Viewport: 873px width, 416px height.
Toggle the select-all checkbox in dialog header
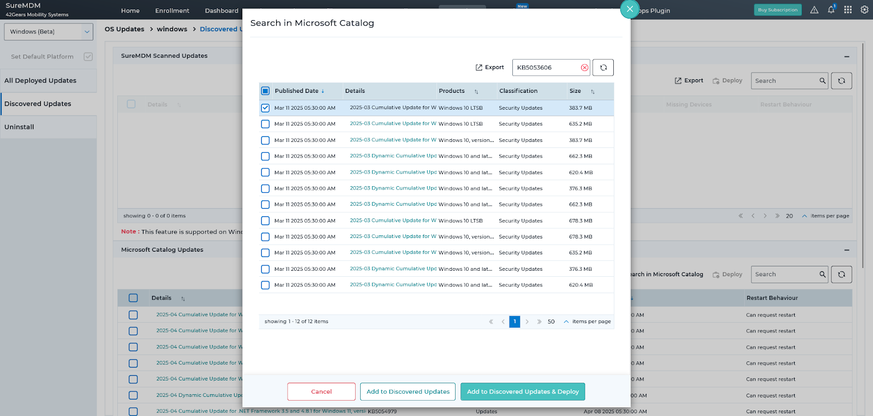pos(265,91)
